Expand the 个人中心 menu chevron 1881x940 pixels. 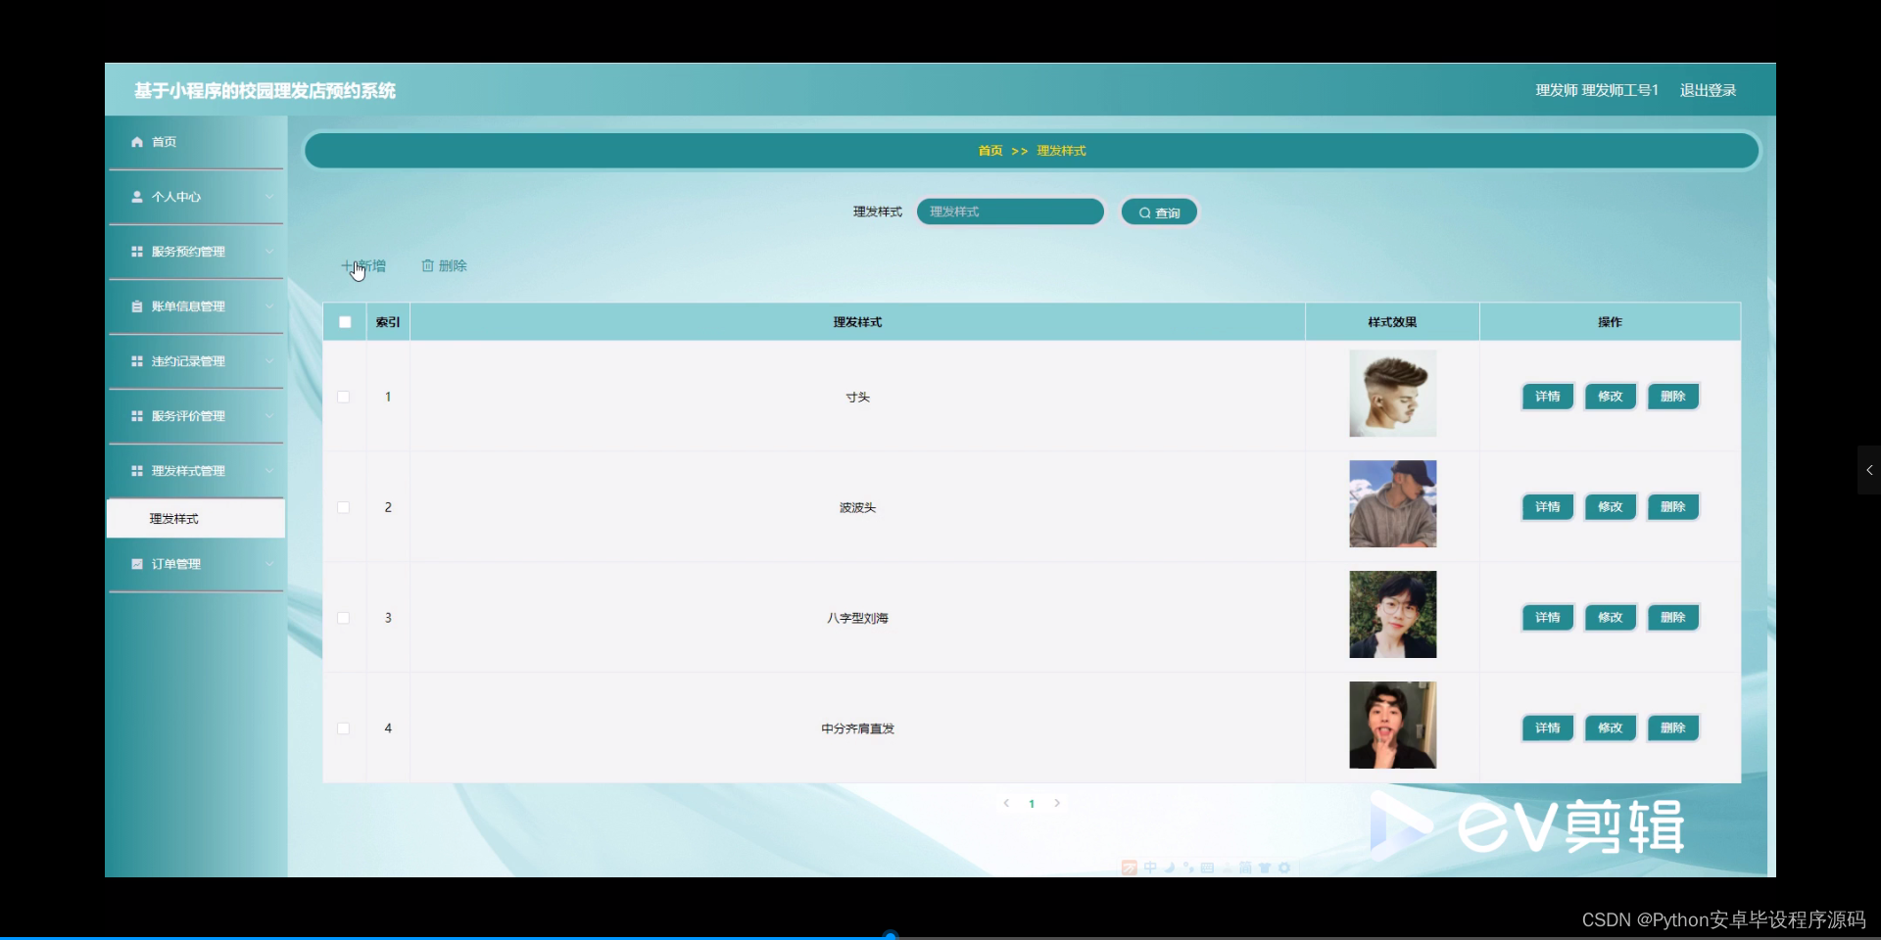click(269, 197)
